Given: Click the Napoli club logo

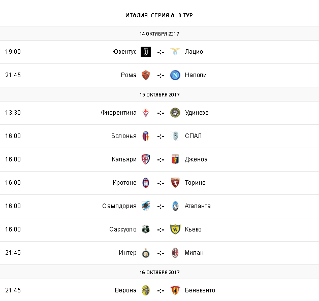Looking at the screenshot, I should [x=175, y=75].
